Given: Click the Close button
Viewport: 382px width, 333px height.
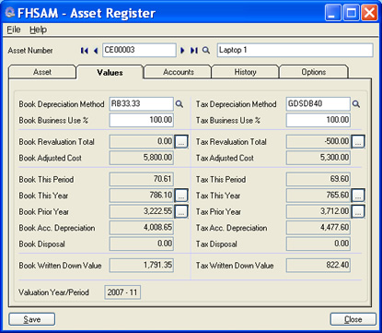Looking at the screenshot, I should tap(353, 319).
